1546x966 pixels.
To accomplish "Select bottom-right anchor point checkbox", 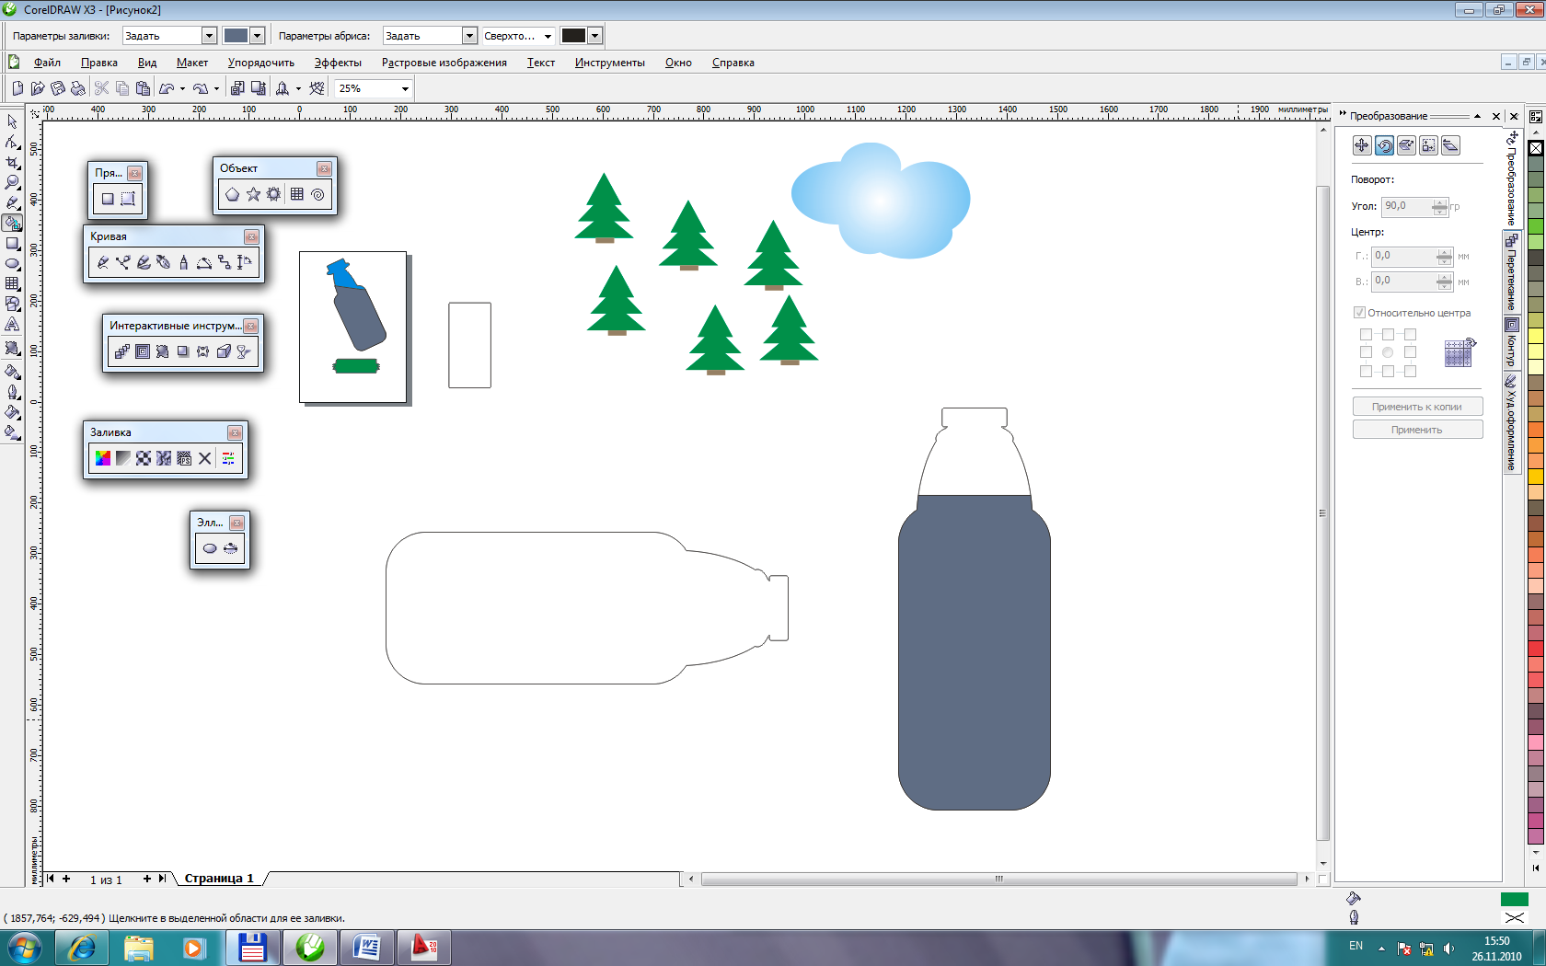I will pyautogui.click(x=1410, y=372).
